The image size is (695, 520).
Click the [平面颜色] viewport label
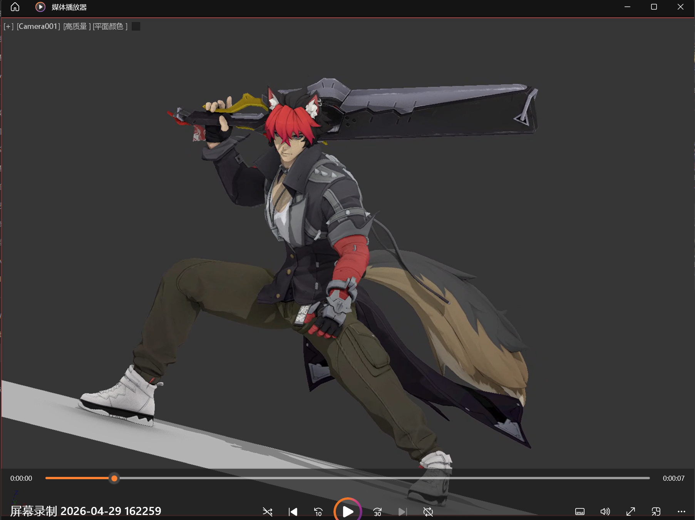(110, 26)
